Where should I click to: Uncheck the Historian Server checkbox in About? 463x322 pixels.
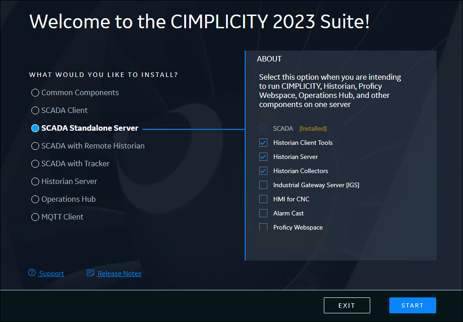click(x=263, y=157)
